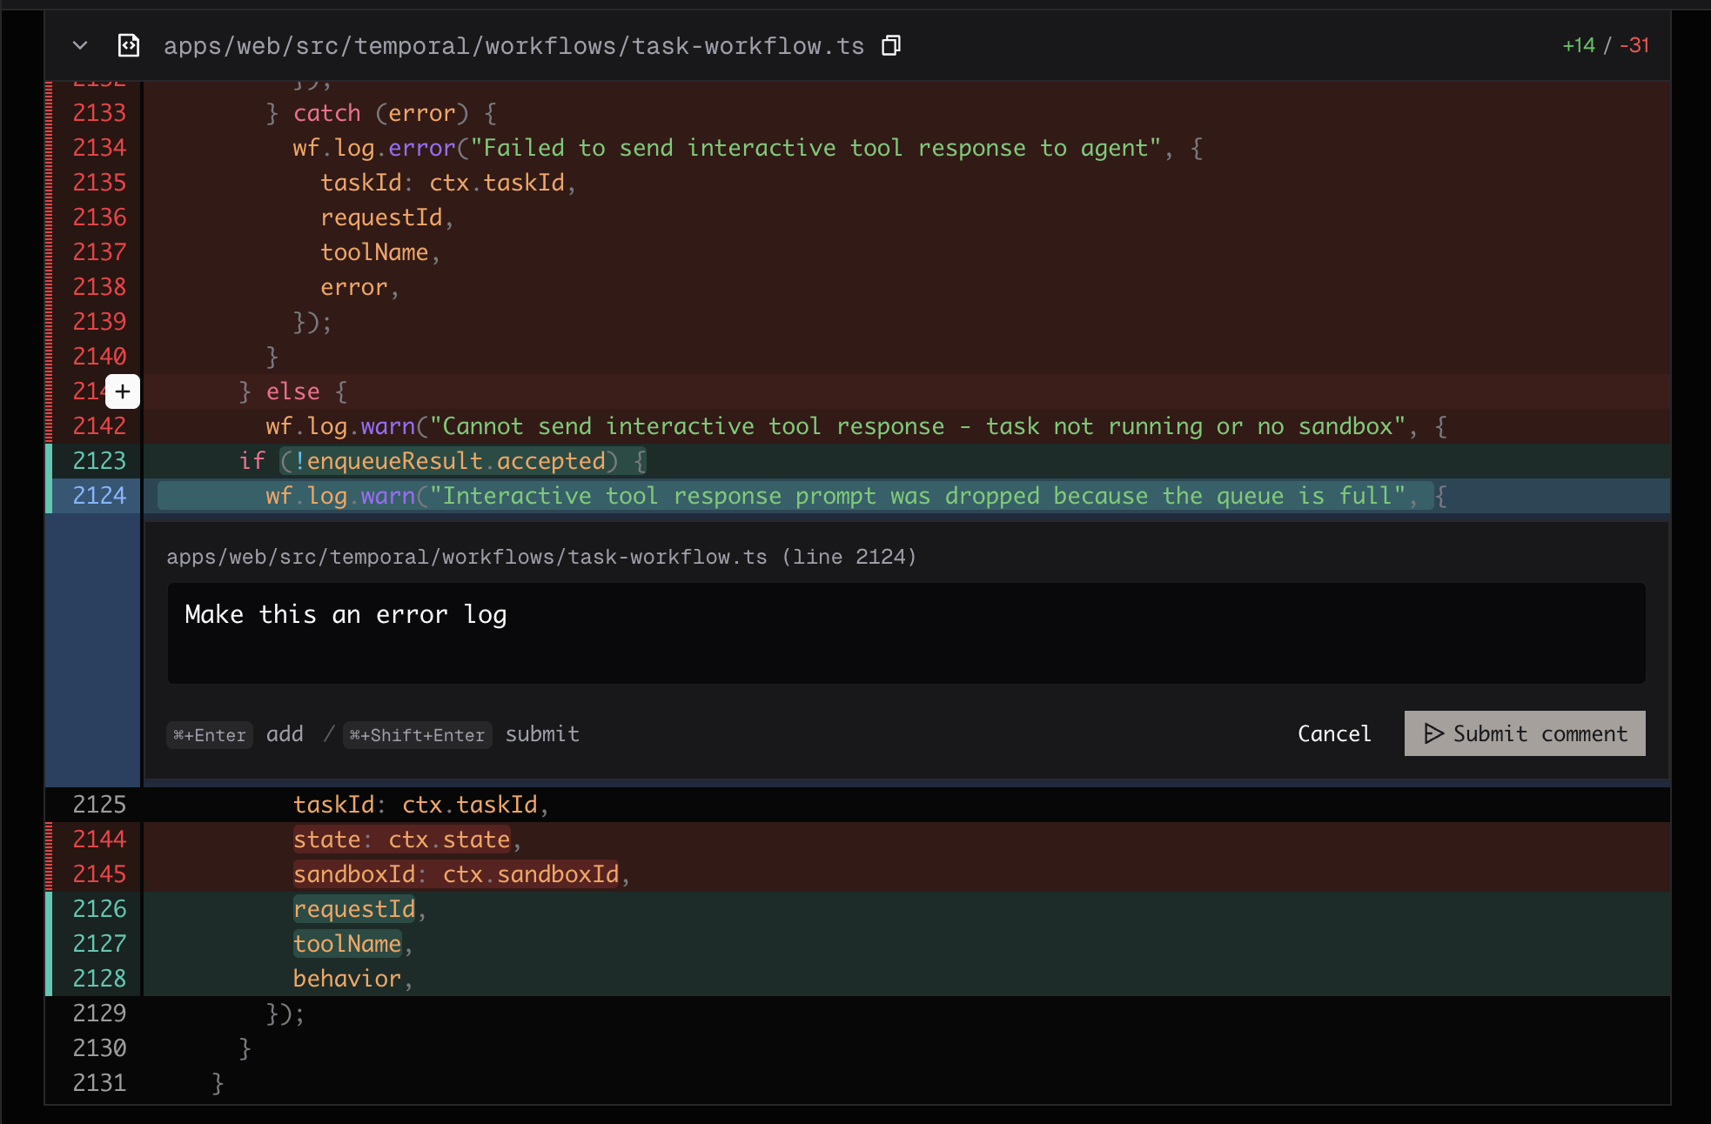Screen dimensions: 1711x1124
Task: Click the comment header file path label
Action: coord(540,557)
